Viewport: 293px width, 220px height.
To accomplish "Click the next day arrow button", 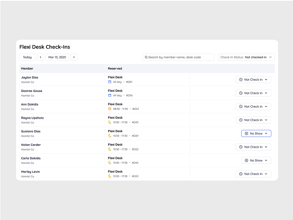I will click(74, 57).
